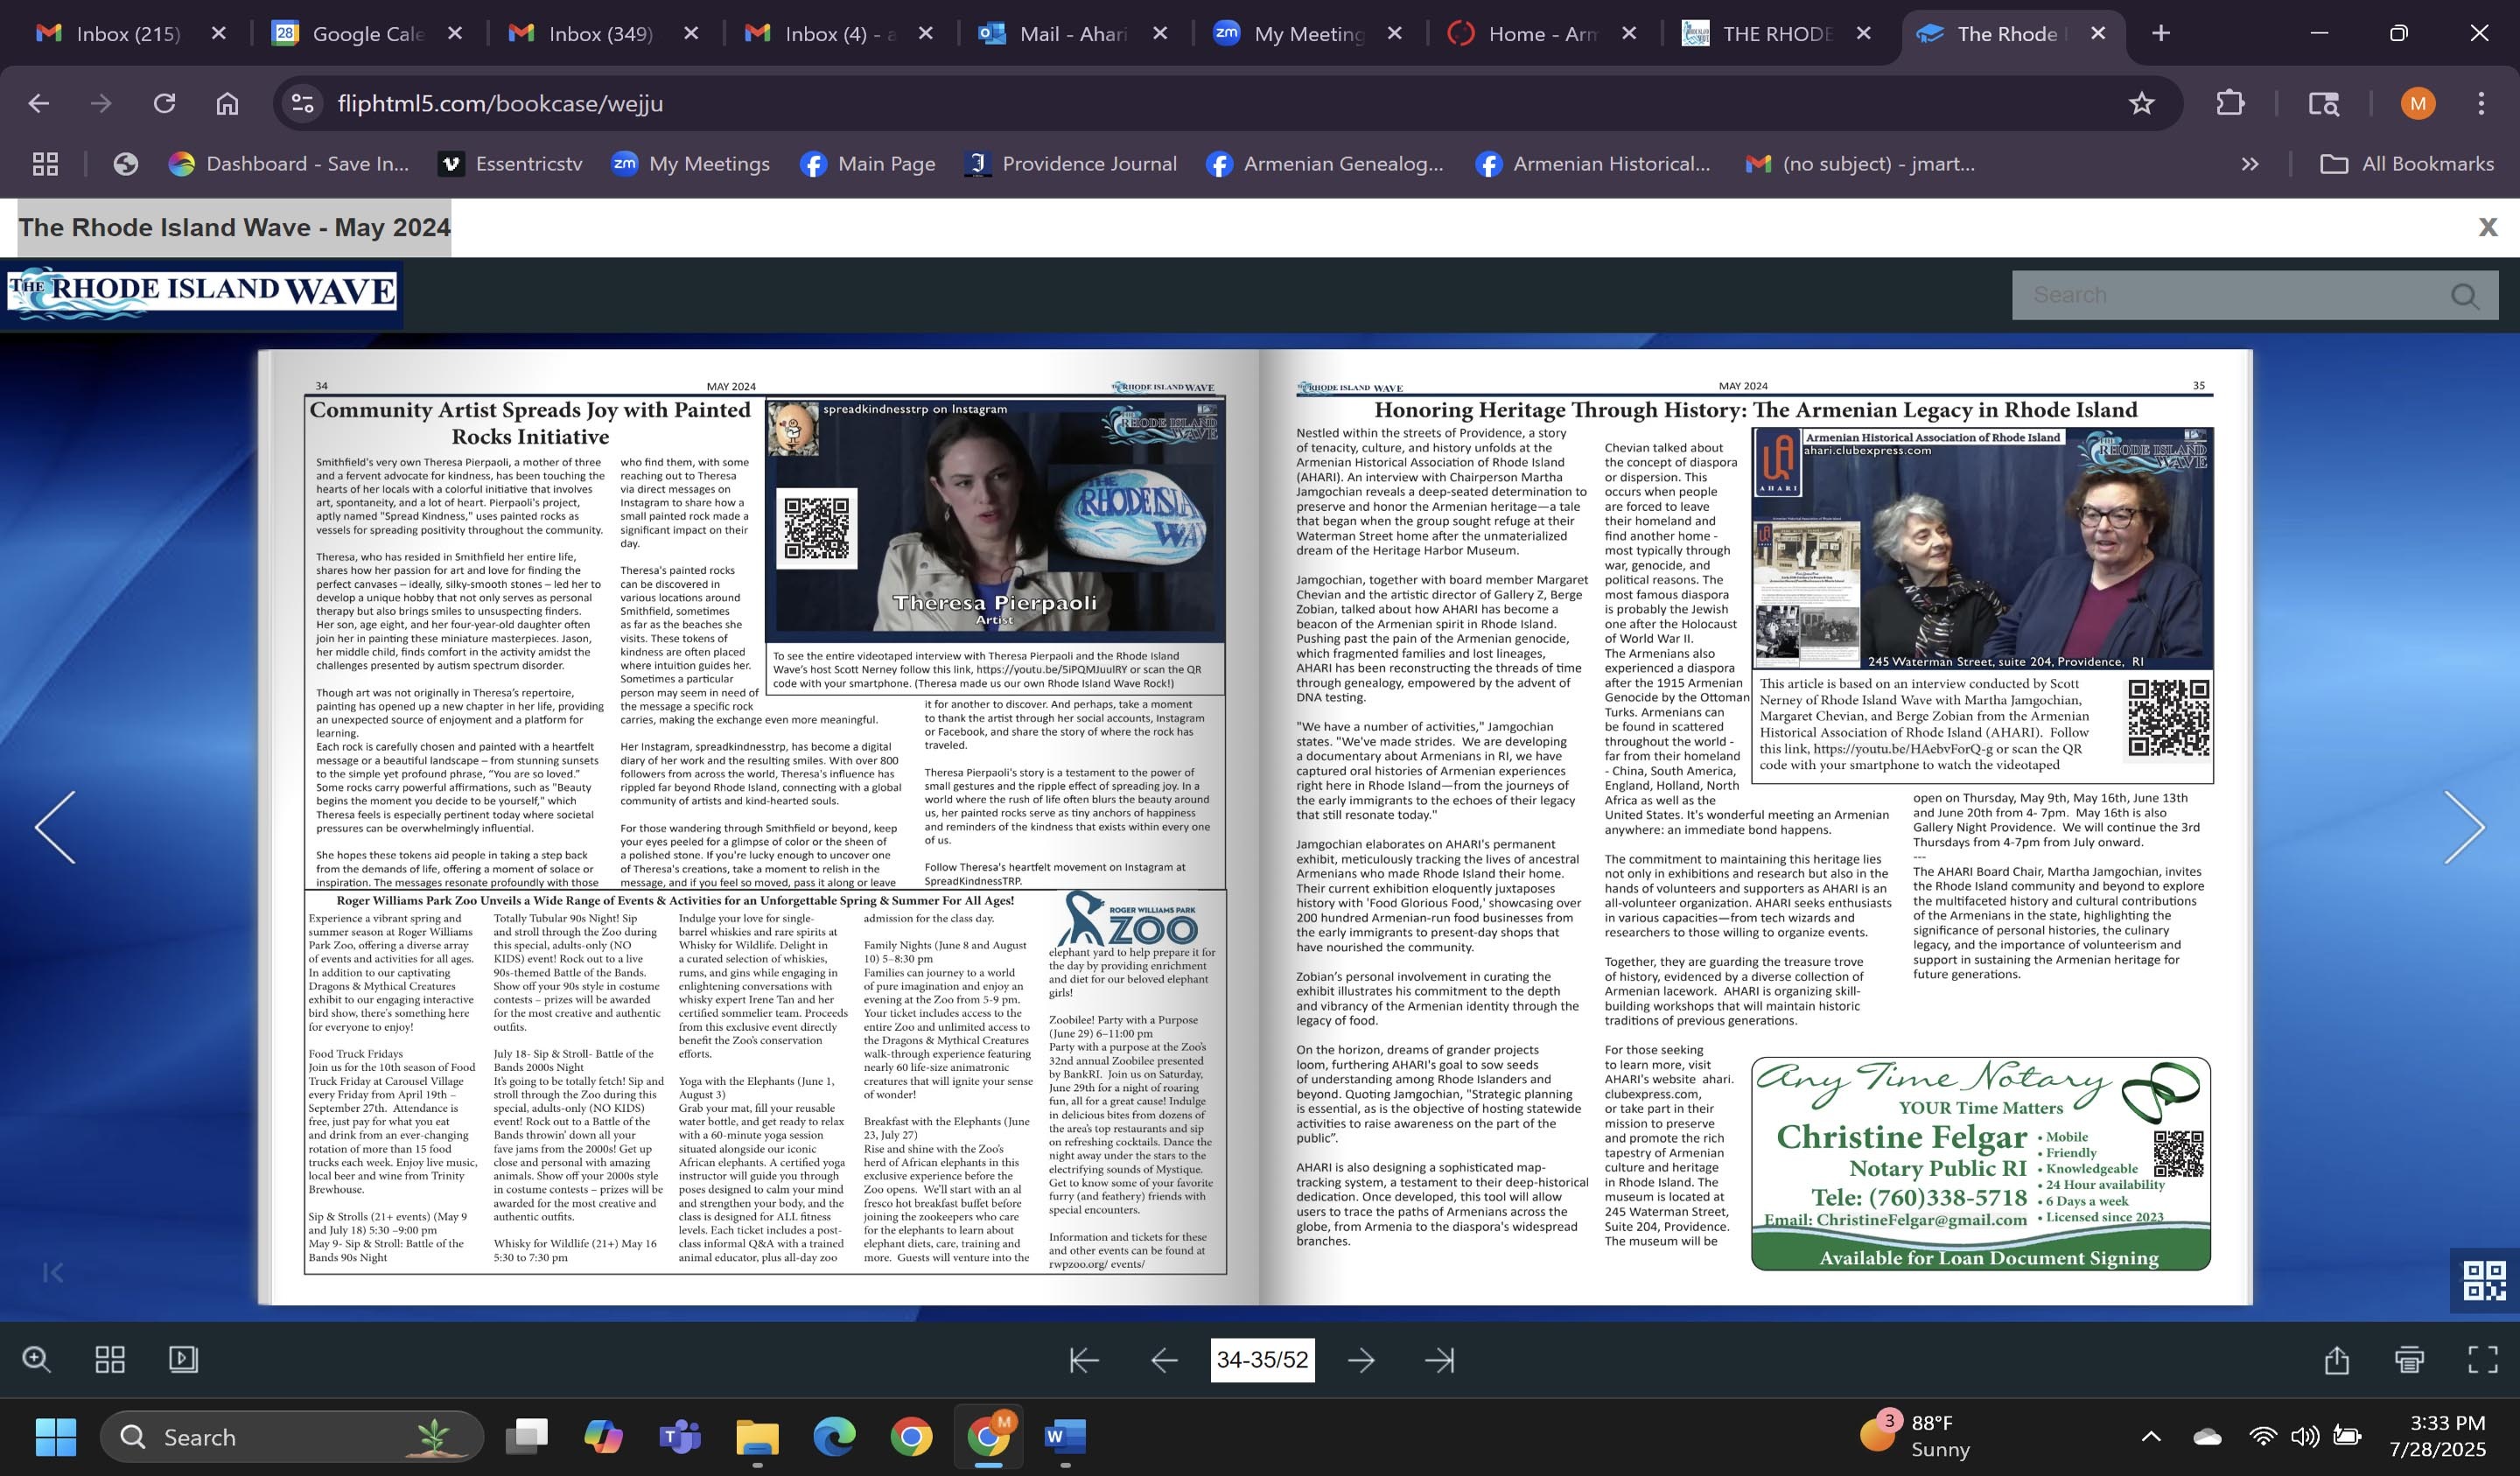Viewport: 2520px width, 1476px height.
Task: Open the share icon in viewer toolbar
Action: click(x=2337, y=1360)
